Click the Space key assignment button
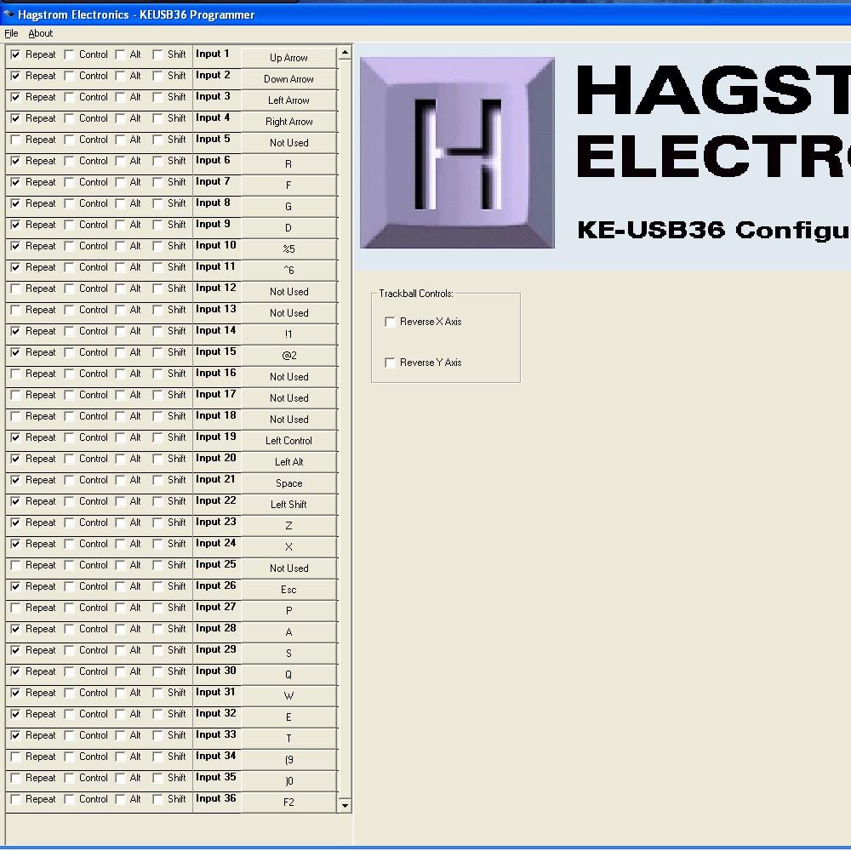The image size is (851, 851). tap(288, 483)
